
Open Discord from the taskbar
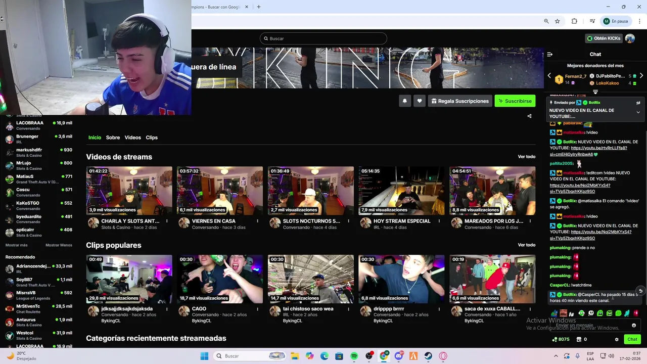pyautogui.click(x=398, y=356)
